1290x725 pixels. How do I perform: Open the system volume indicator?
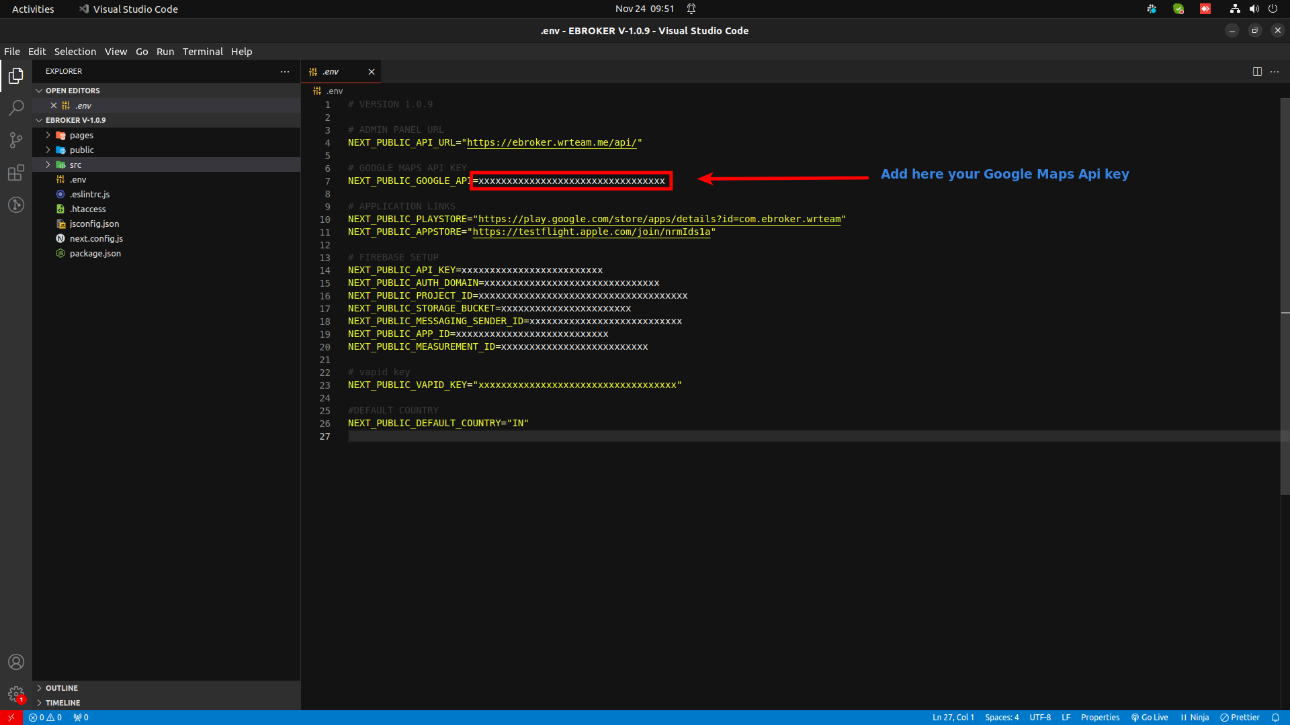[x=1254, y=9]
